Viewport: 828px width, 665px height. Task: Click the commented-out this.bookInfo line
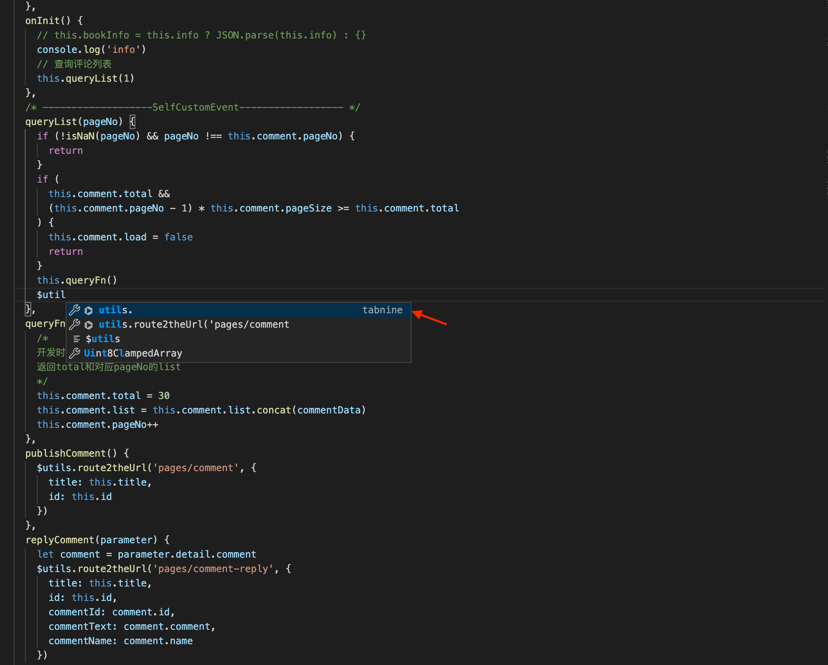click(x=201, y=35)
